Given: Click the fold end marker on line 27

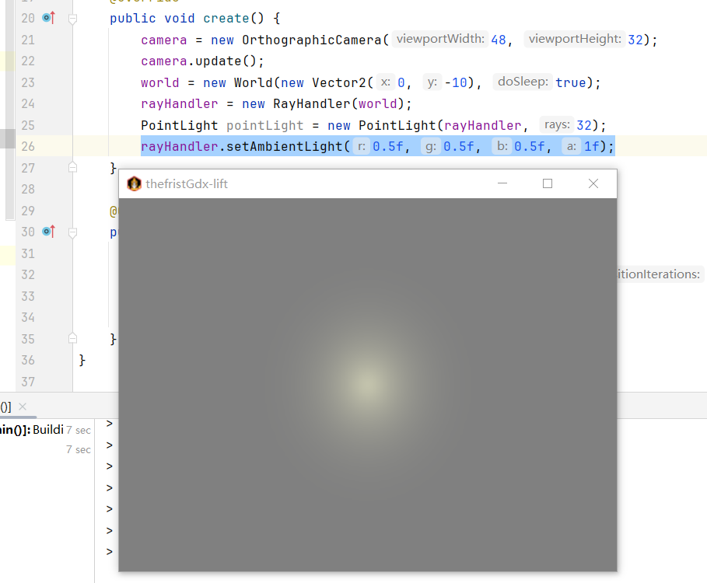Looking at the screenshot, I should 72,167.
